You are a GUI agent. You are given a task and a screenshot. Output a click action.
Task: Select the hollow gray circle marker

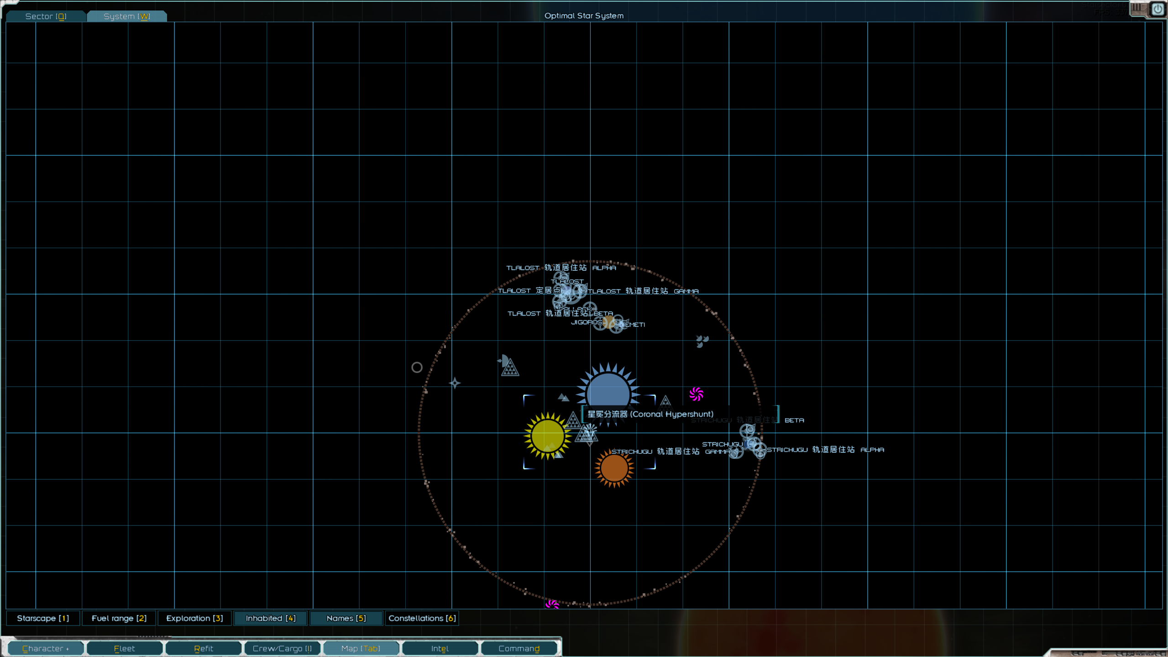point(417,367)
